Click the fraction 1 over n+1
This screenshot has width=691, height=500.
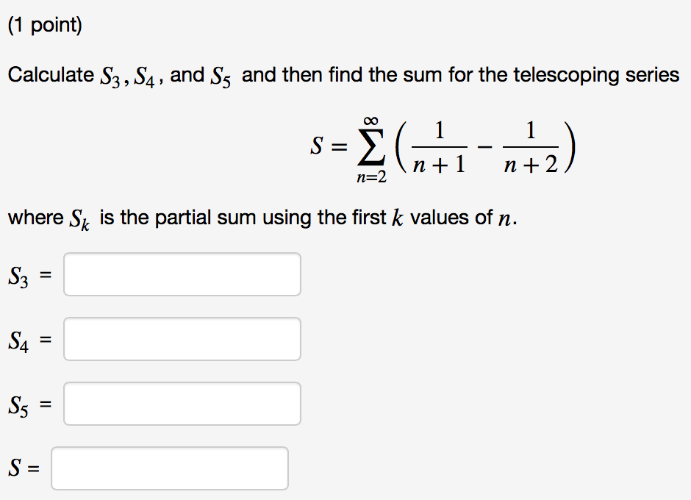point(439,149)
